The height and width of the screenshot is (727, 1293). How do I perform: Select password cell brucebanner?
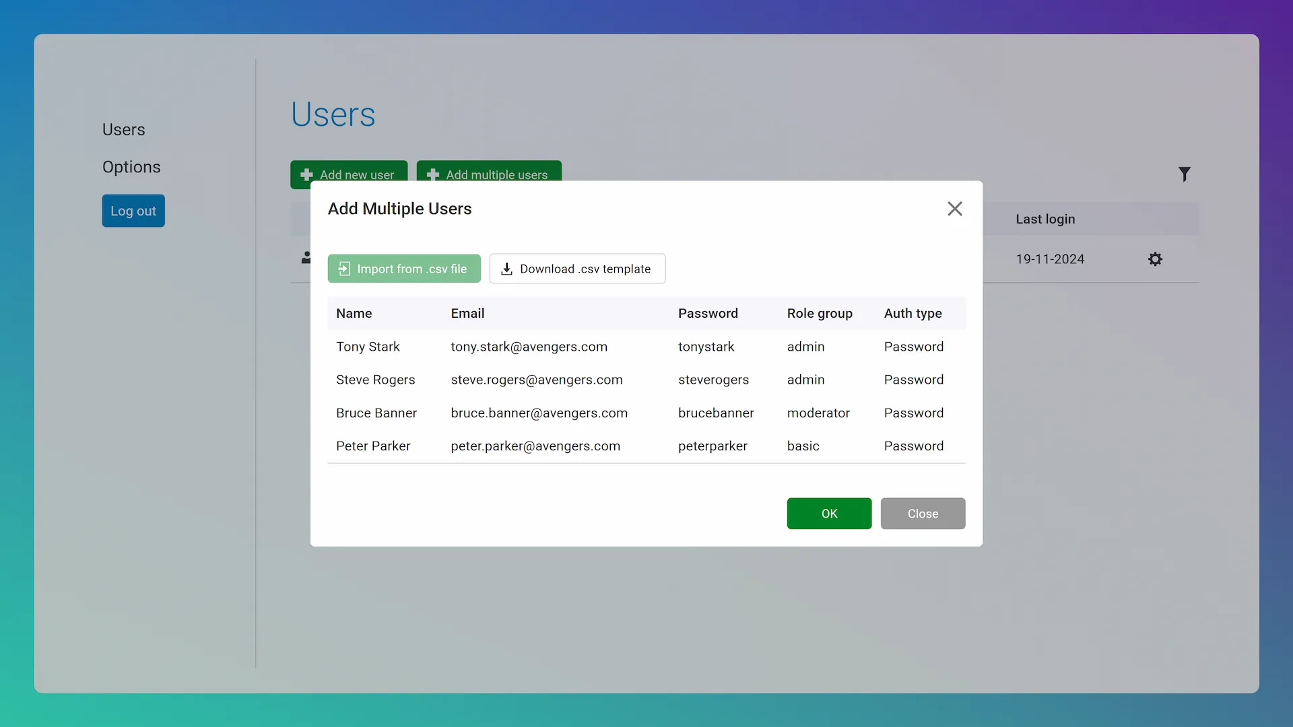click(x=716, y=413)
